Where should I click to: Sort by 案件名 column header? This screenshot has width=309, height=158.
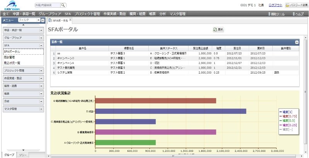[82, 48]
